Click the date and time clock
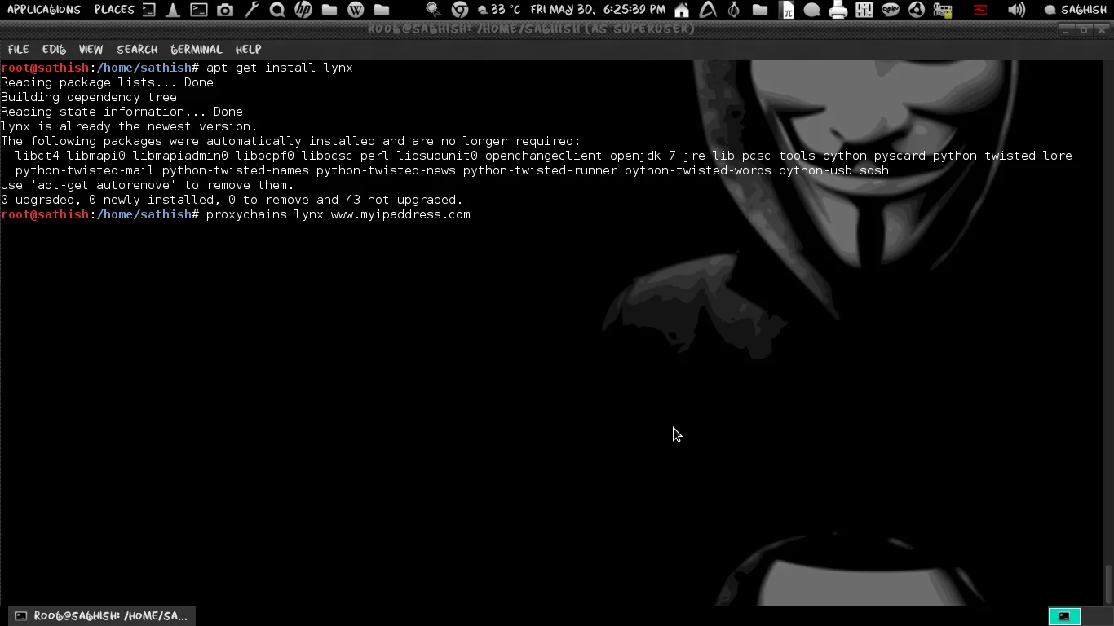 pos(598,10)
